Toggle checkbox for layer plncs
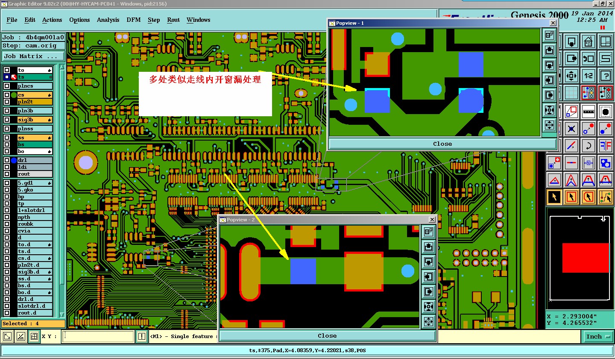The image size is (615, 359). [x=7, y=86]
